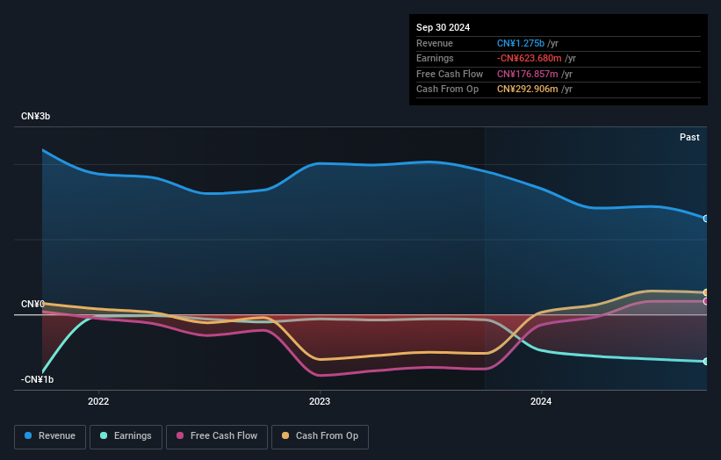Toggle the Revenue legend button
This screenshot has width=721, height=460.
50,436
